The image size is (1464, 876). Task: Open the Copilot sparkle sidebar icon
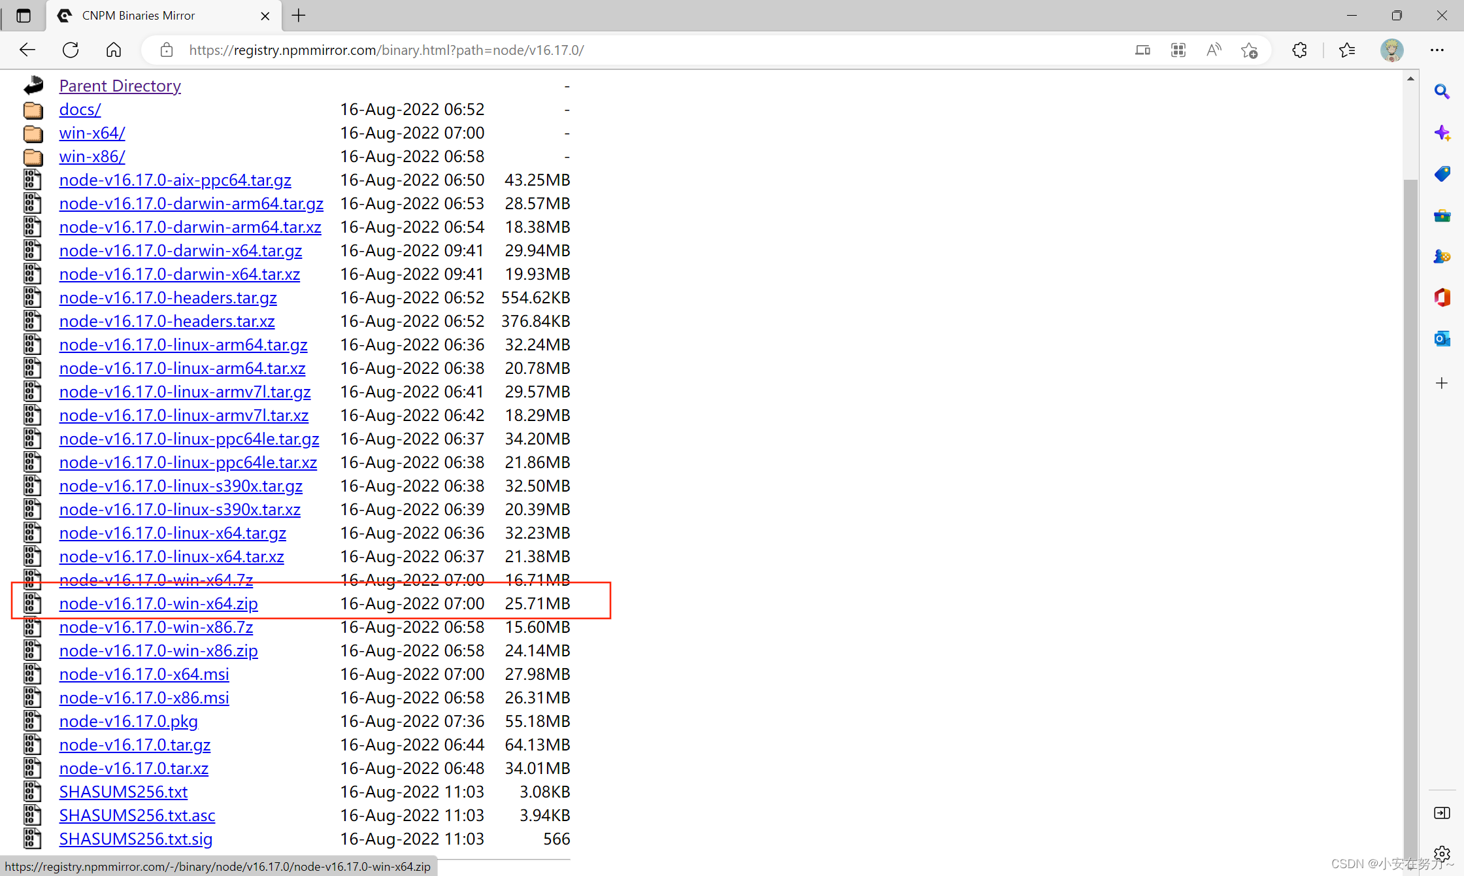[x=1442, y=133]
